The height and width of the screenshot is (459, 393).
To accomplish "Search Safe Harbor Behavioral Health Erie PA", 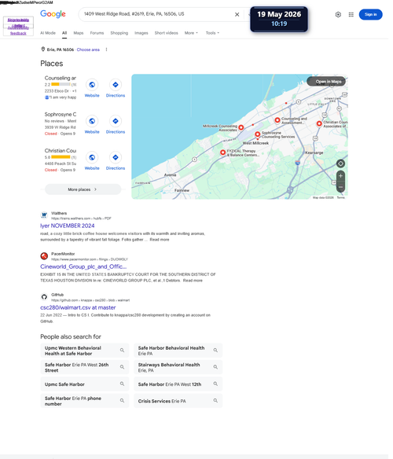I will tap(178, 351).
